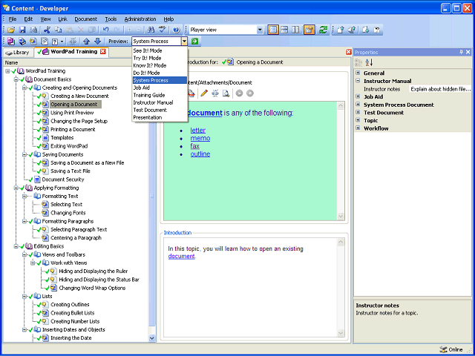Viewport: 475px width, 356px height.
Task: Select Presentation from preview list
Action: click(x=160, y=117)
